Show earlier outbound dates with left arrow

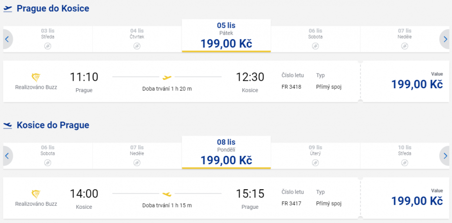[x=7, y=39]
